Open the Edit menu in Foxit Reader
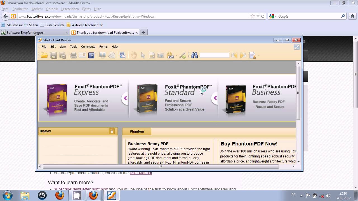 [53, 47]
